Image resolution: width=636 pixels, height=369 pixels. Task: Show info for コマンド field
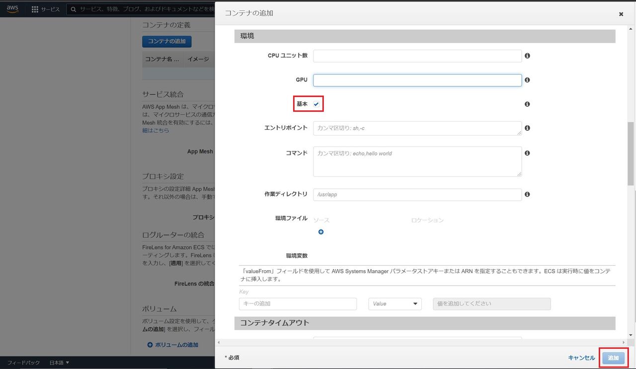tap(527, 153)
